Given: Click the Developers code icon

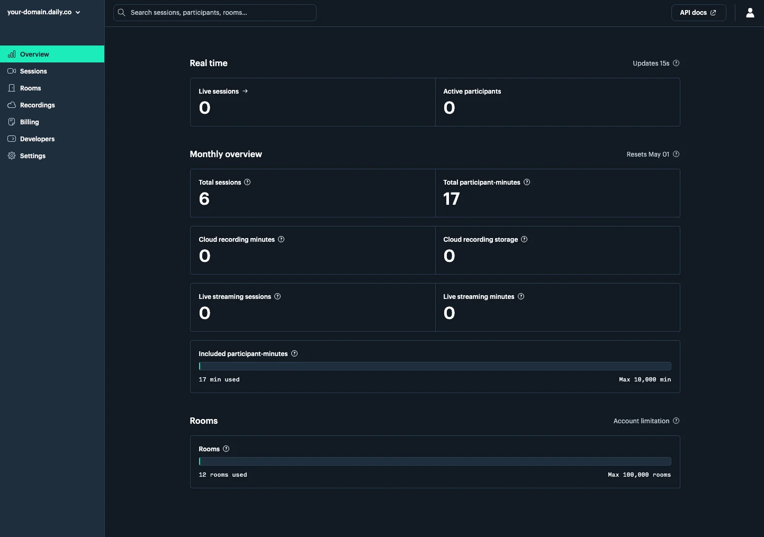Looking at the screenshot, I should 12,139.
